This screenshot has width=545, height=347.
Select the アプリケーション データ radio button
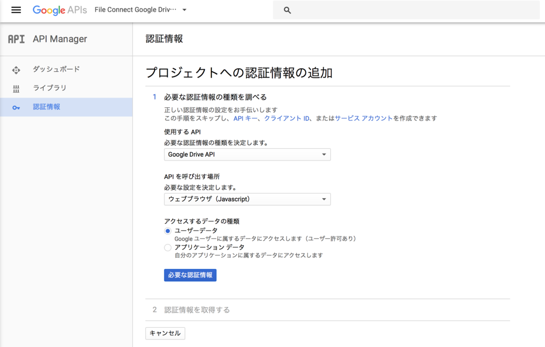click(x=168, y=248)
